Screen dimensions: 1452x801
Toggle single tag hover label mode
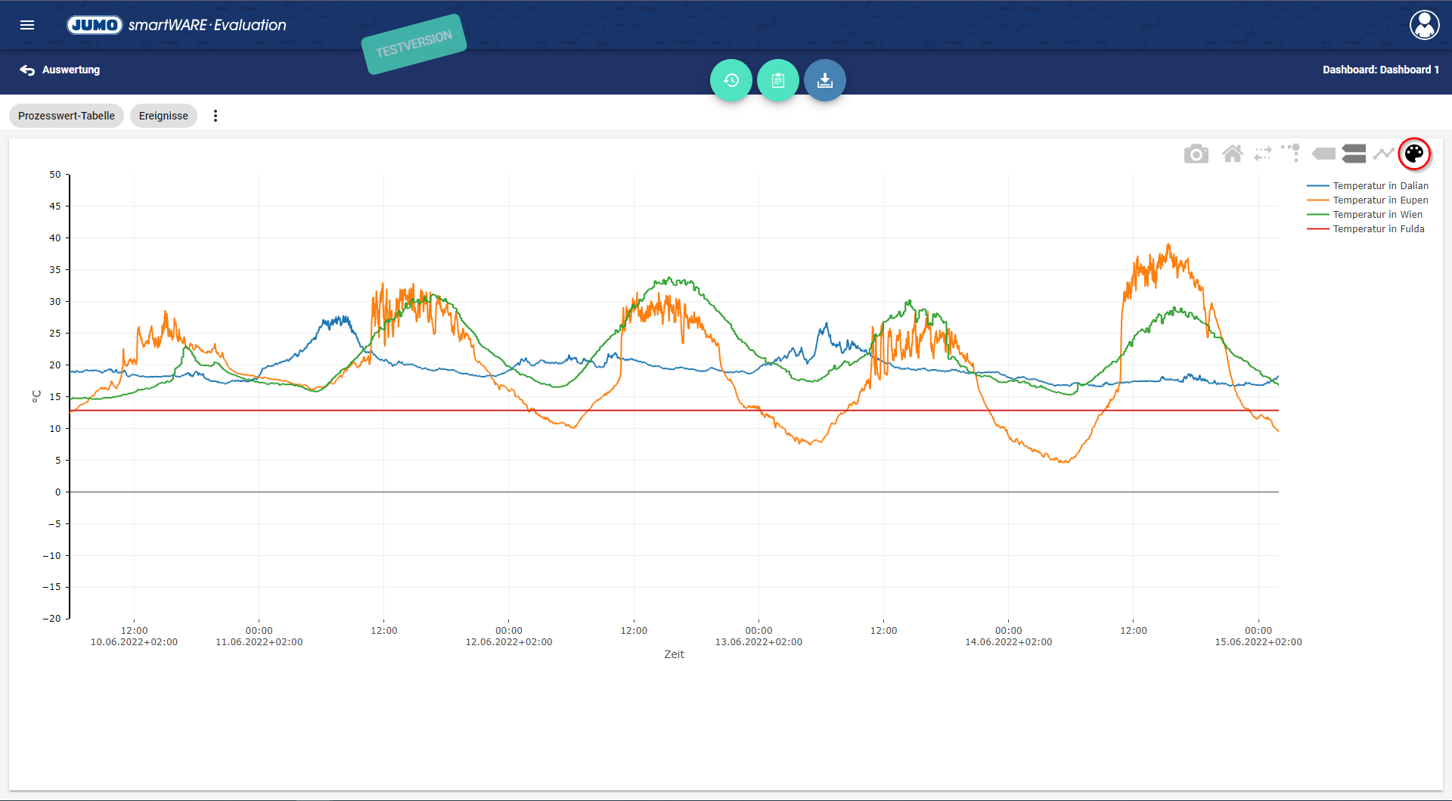click(x=1323, y=154)
